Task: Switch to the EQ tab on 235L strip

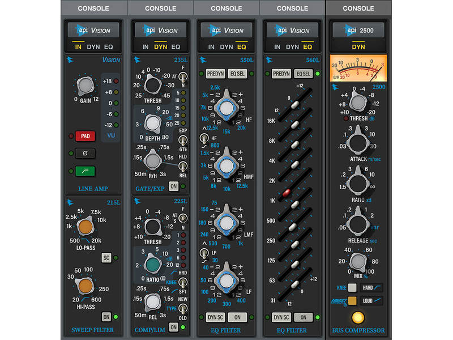Action: 176,47
